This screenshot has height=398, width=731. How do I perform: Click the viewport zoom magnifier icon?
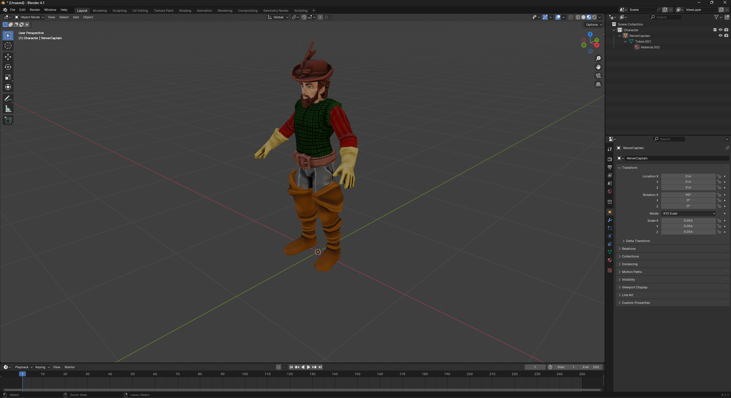(x=598, y=58)
